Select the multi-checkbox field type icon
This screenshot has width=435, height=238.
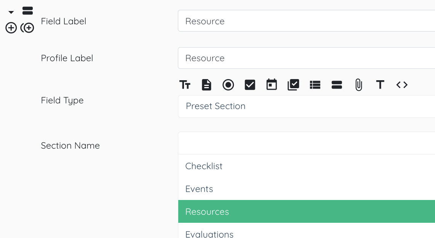[x=293, y=85]
